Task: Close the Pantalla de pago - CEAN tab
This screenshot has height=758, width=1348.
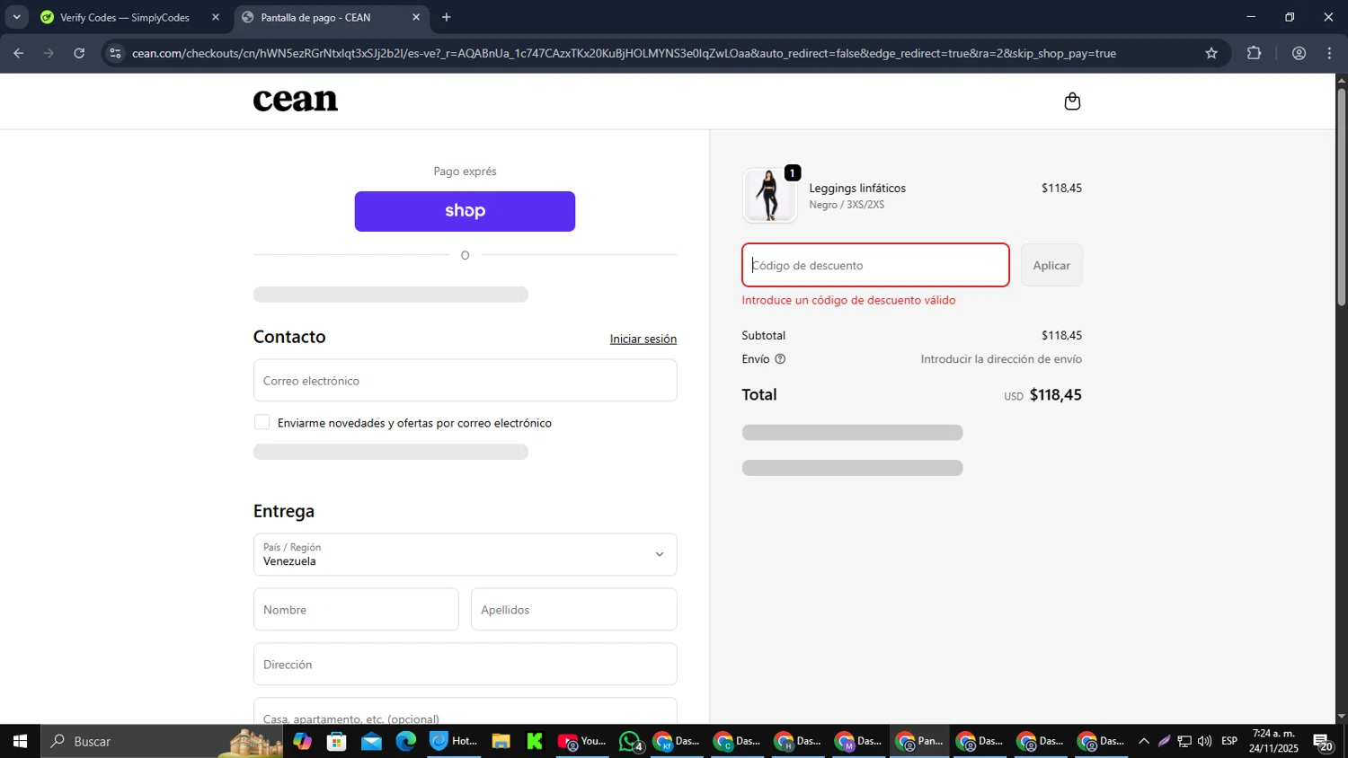Action: pos(416,17)
